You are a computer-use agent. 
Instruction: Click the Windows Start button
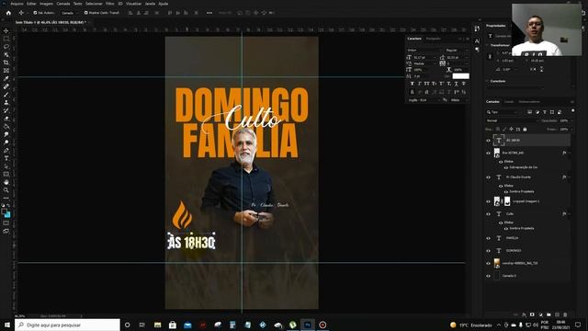coord(6,325)
